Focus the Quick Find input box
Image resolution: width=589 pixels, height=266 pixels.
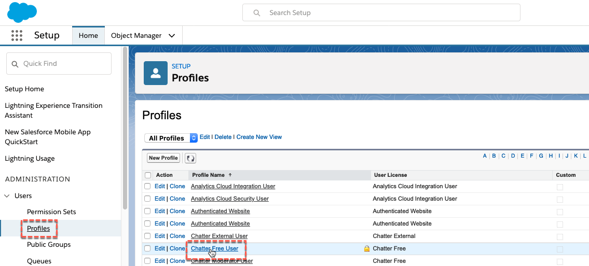(59, 63)
